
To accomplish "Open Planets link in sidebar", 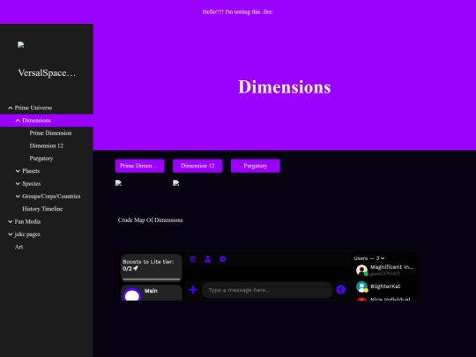I will click(x=31, y=171).
